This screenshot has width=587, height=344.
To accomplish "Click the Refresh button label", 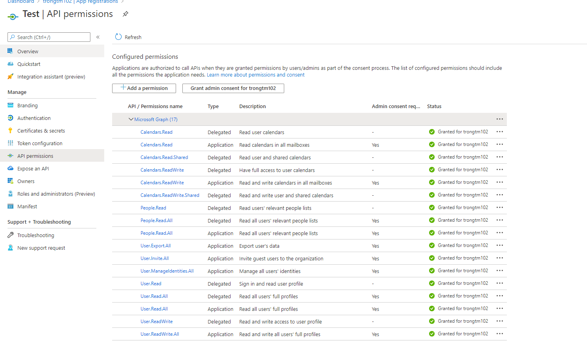I will [133, 37].
